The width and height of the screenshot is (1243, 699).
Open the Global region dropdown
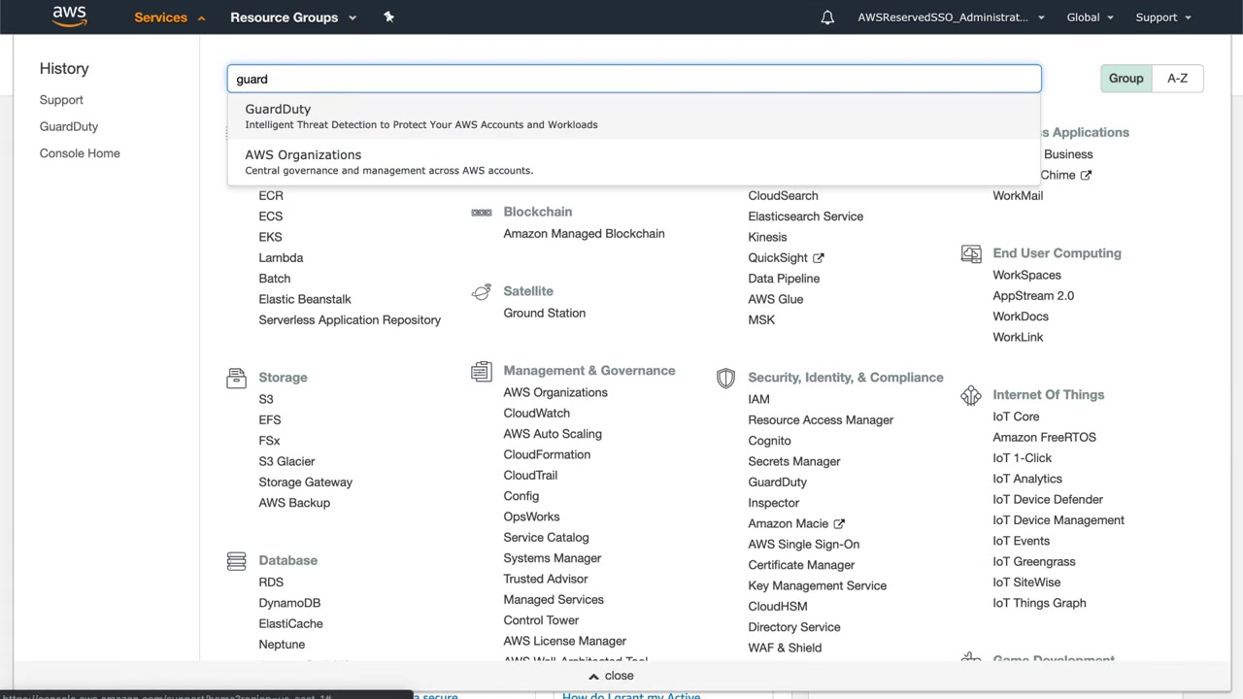click(1090, 17)
